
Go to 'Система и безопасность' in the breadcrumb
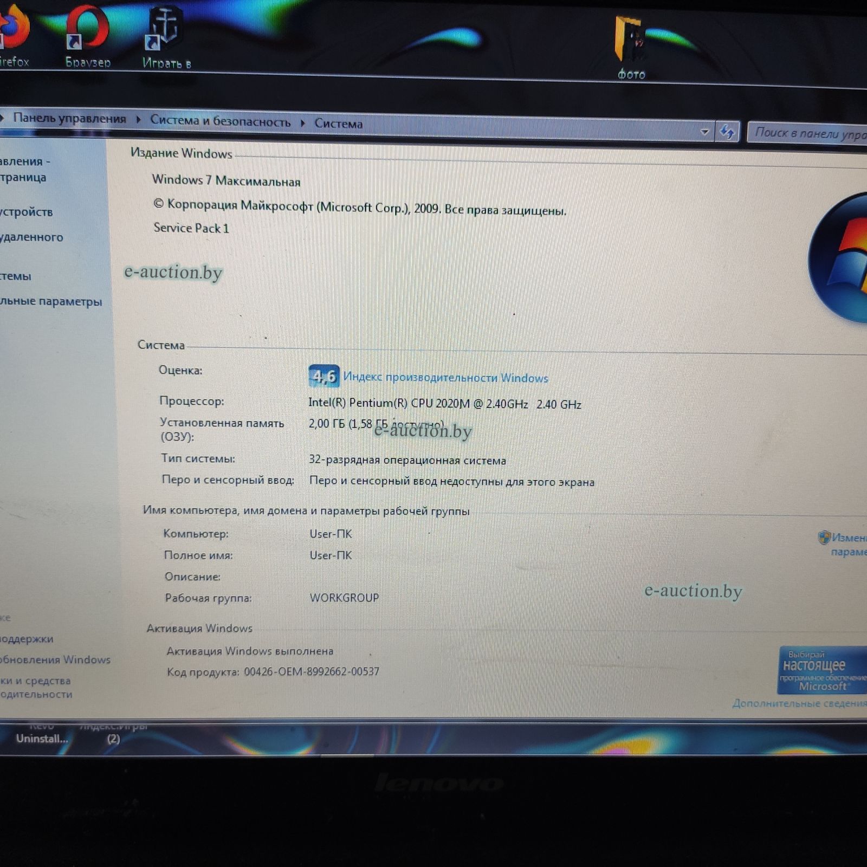[220, 121]
